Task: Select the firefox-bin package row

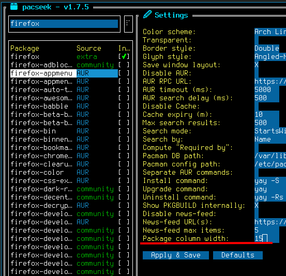Action: [x=70, y=131]
